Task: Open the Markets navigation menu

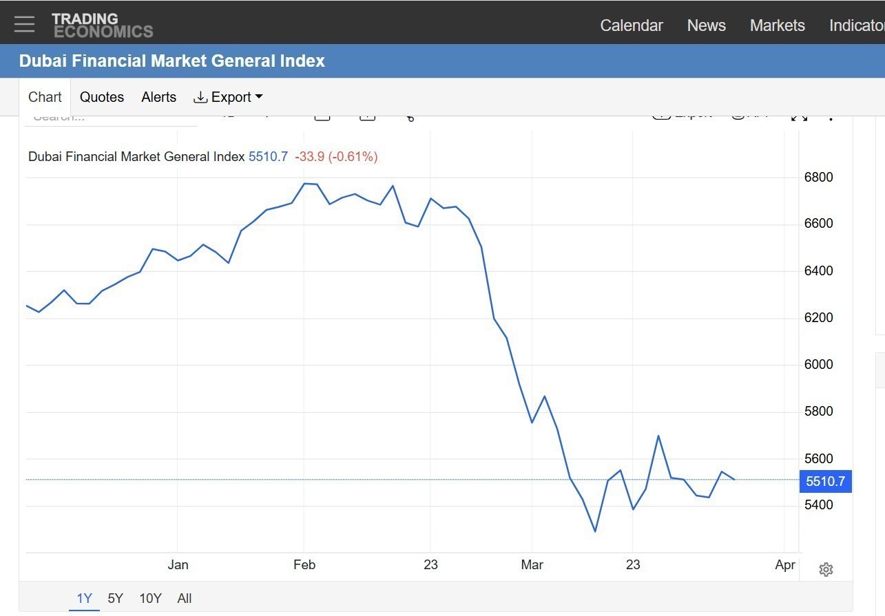Action: [777, 25]
